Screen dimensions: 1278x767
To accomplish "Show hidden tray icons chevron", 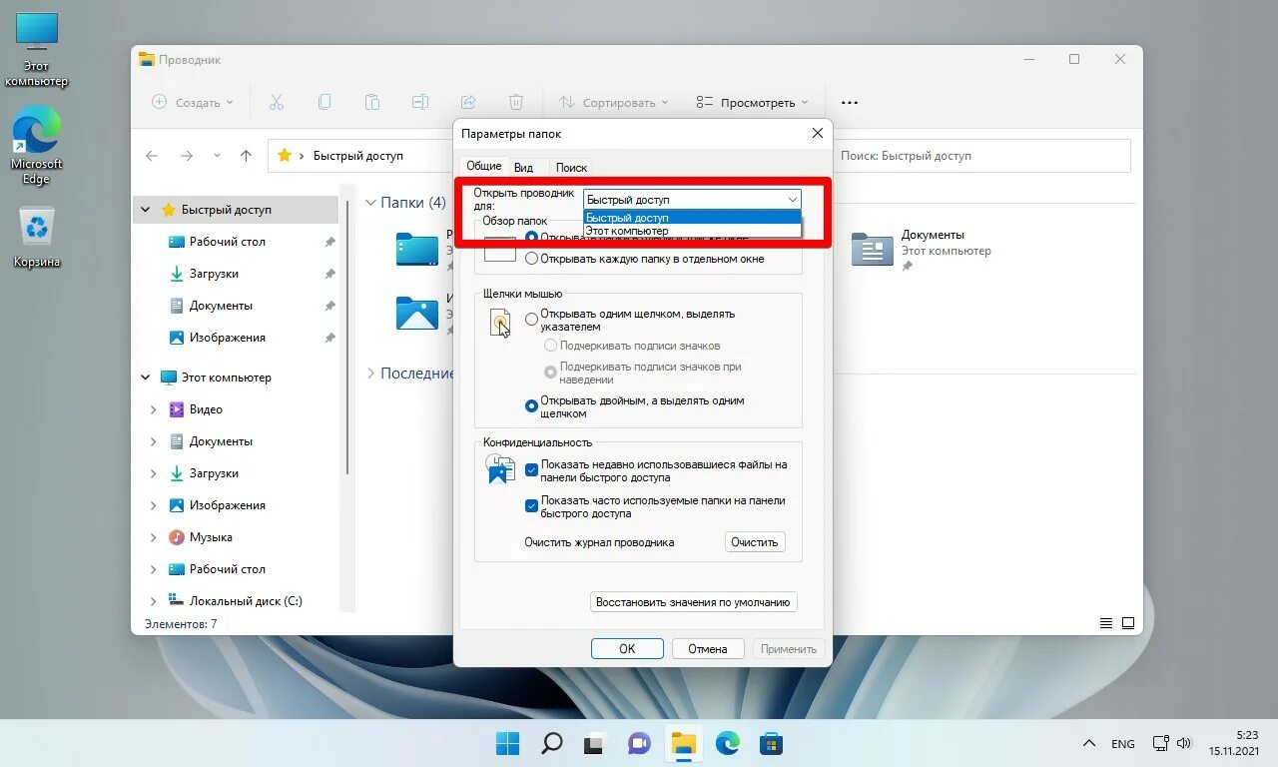I will 1089,744.
